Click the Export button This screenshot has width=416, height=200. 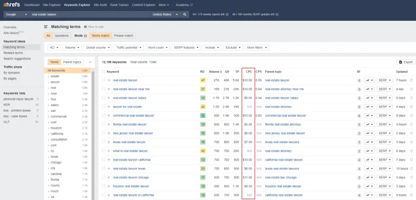(406, 62)
